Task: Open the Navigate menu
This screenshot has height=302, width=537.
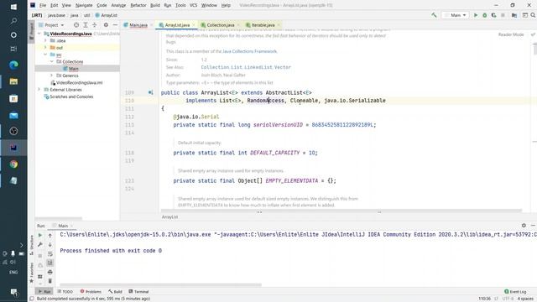Action: (x=84, y=5)
